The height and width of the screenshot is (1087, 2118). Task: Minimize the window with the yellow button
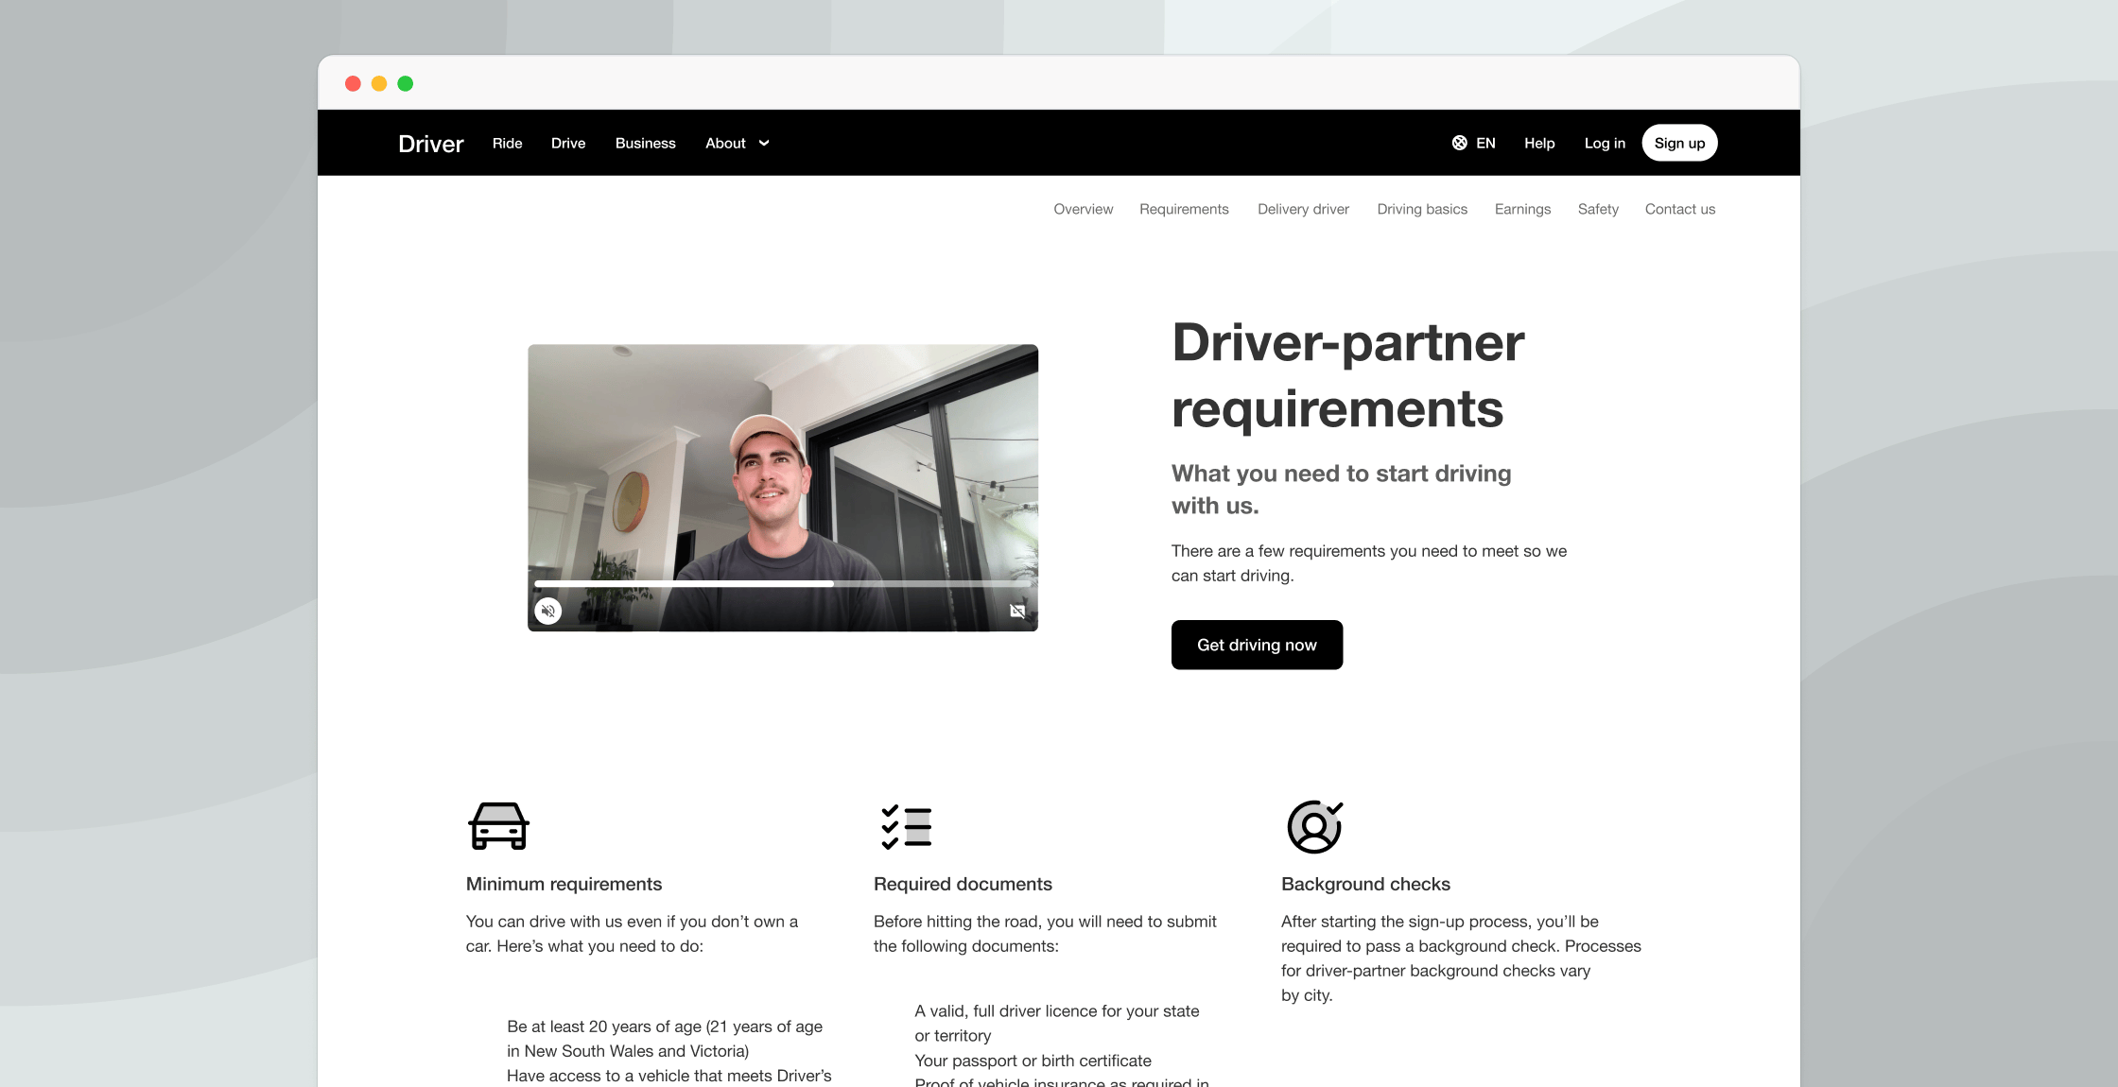pyautogui.click(x=379, y=83)
